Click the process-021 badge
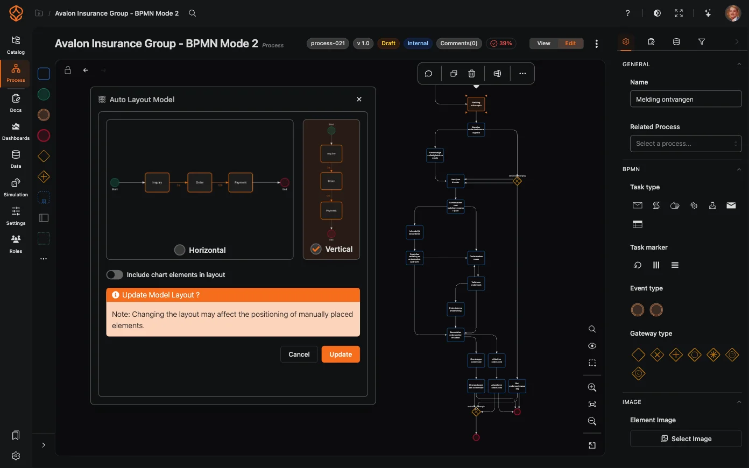749x468 pixels. pos(328,44)
